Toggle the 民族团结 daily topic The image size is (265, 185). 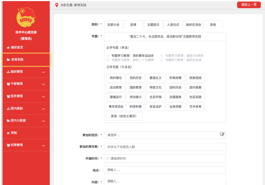tap(195, 78)
